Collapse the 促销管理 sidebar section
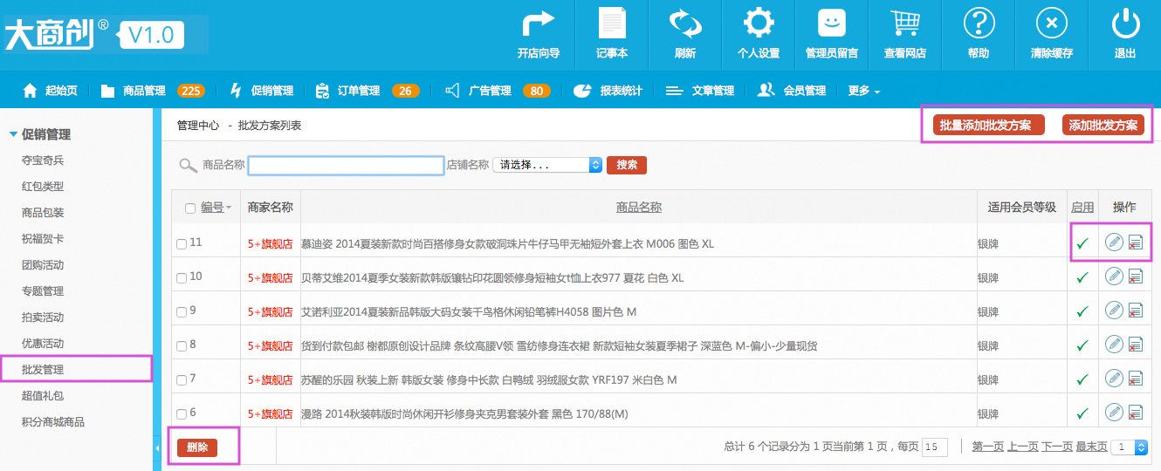Screen dimensions: 1161x471 click(x=13, y=134)
